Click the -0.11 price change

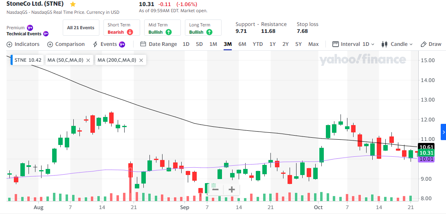(x=165, y=4)
